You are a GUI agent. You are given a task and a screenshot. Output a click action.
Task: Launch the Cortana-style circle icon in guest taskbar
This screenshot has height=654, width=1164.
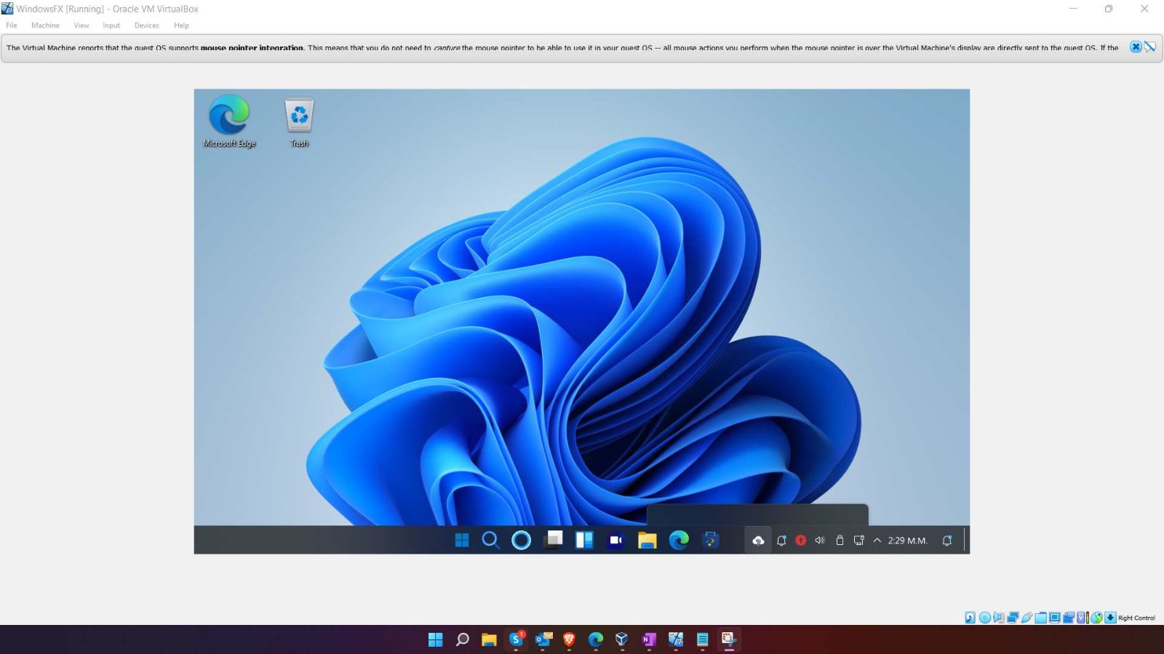(521, 540)
